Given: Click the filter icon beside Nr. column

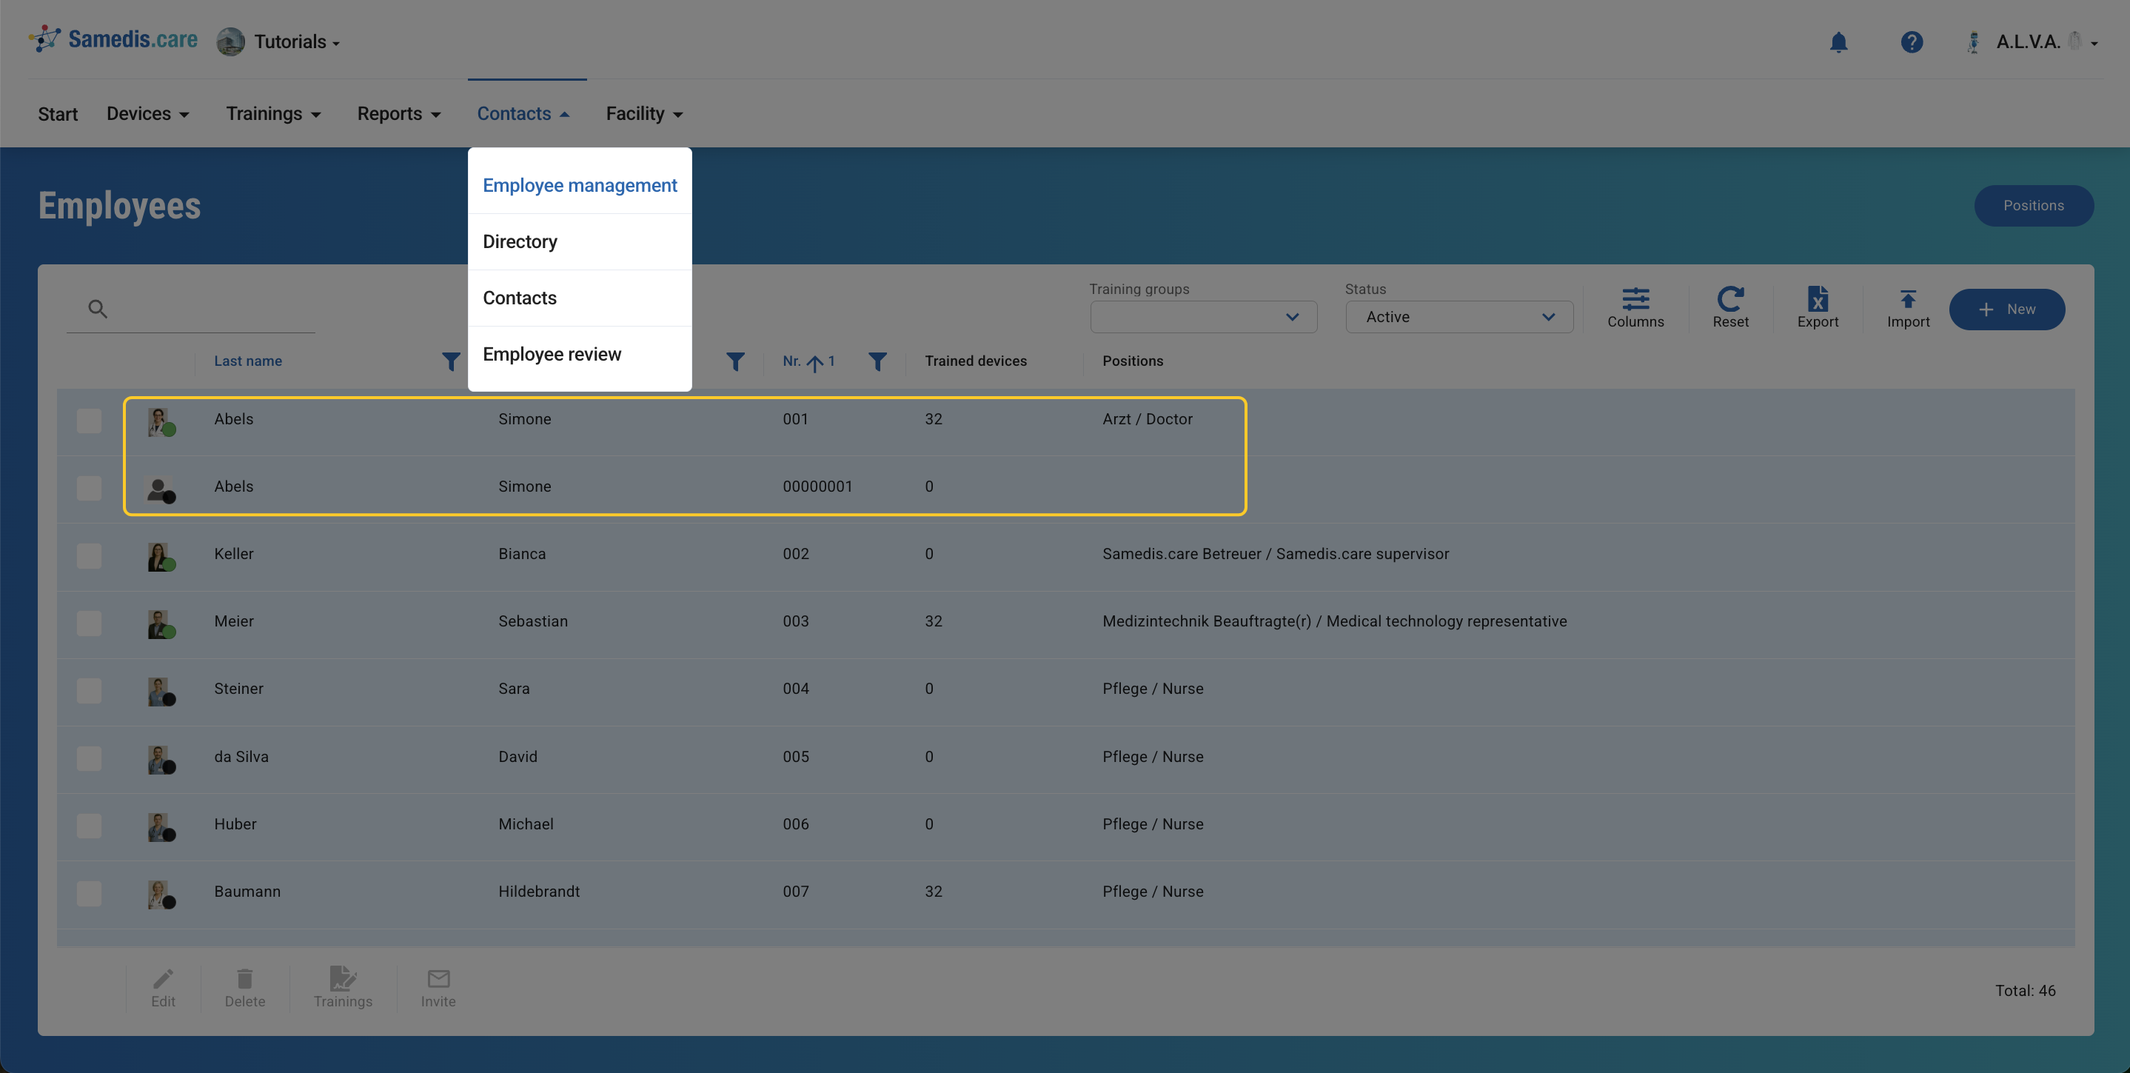Looking at the screenshot, I should [877, 361].
